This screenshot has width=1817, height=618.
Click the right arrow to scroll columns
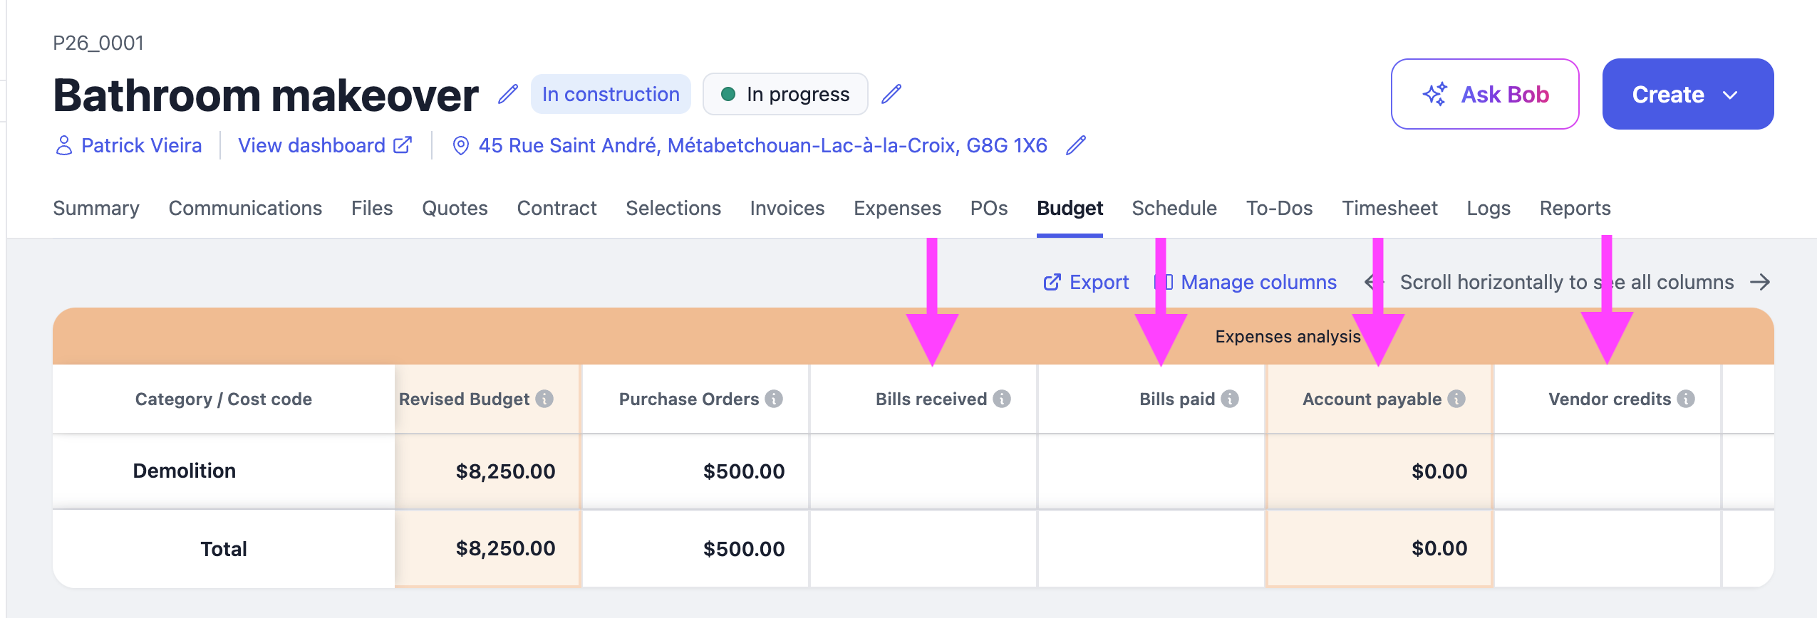1760,282
